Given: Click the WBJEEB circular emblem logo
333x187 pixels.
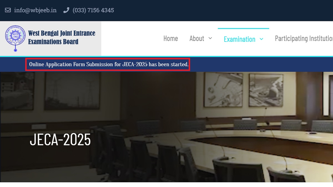Looking at the screenshot, I should pyautogui.click(x=15, y=38).
